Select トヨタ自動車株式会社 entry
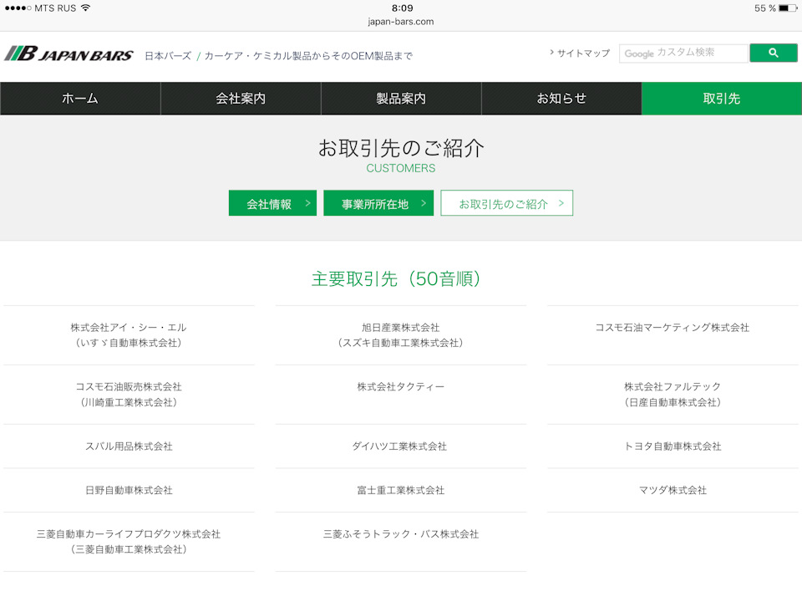Viewport: 802px width, 602px height. point(673,446)
